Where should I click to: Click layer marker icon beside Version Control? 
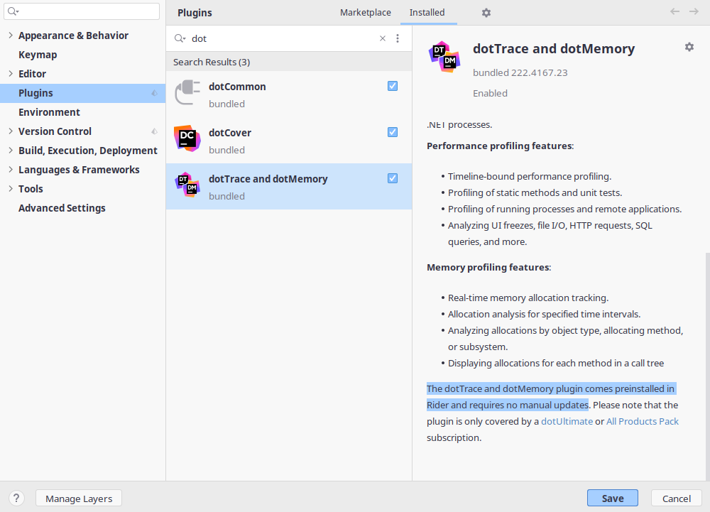(x=154, y=131)
